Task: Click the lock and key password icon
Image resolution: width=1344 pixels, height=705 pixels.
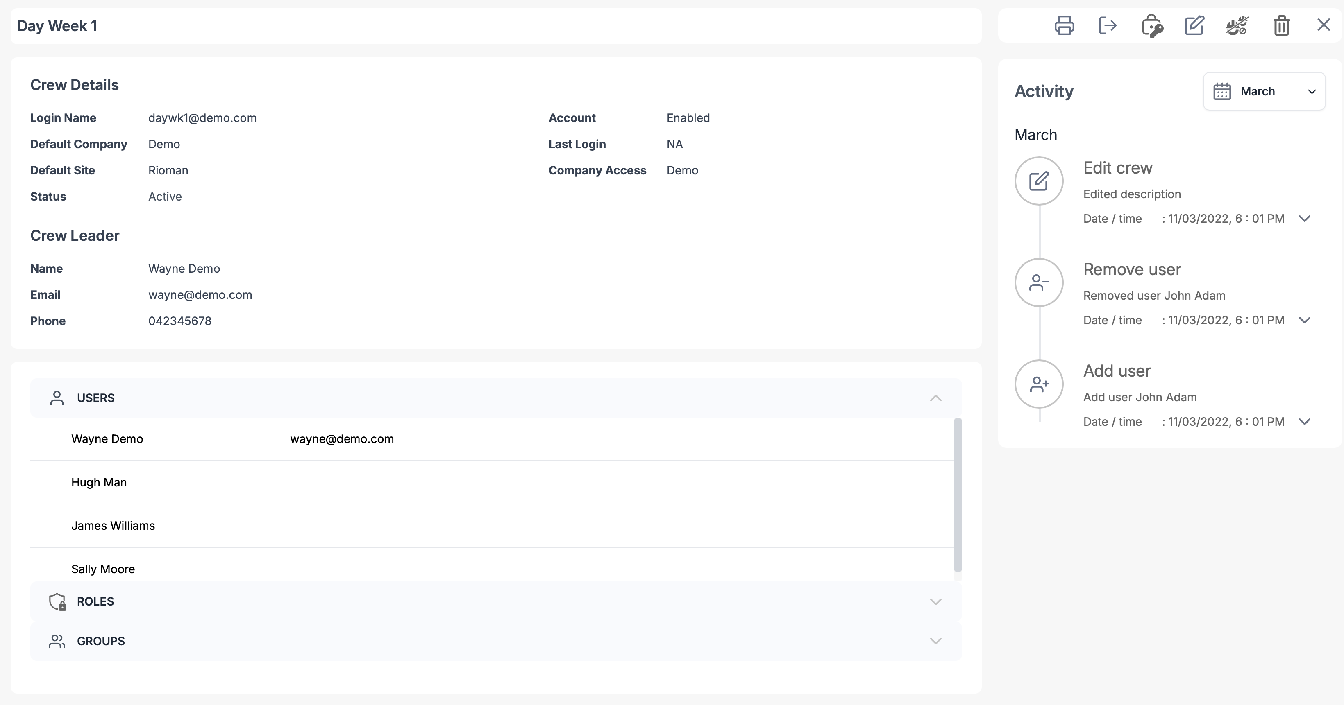Action: 1151,25
